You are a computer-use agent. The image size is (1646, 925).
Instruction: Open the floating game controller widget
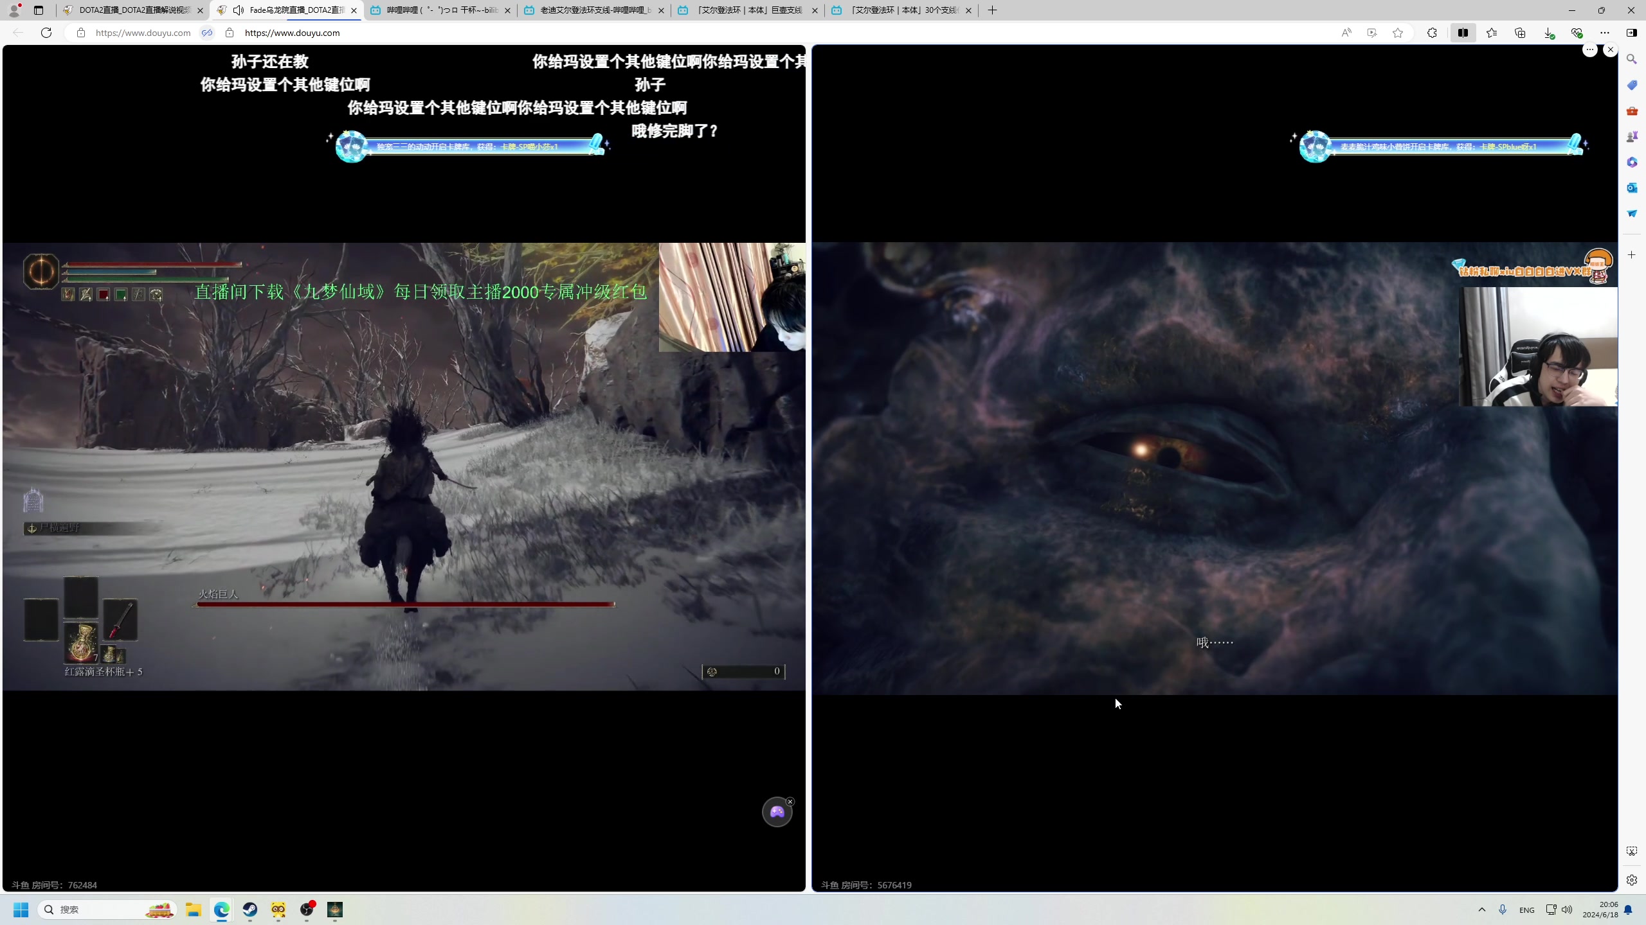[x=777, y=813]
